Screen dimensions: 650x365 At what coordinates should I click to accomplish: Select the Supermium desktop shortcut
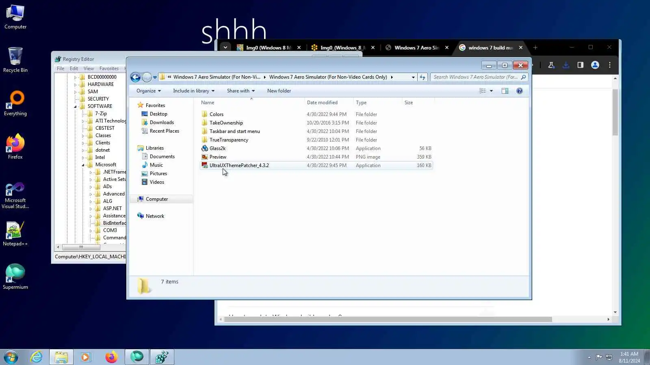point(15,277)
